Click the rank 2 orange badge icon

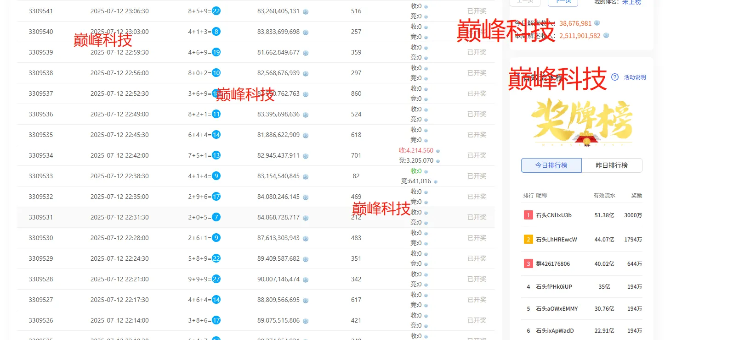pos(528,239)
